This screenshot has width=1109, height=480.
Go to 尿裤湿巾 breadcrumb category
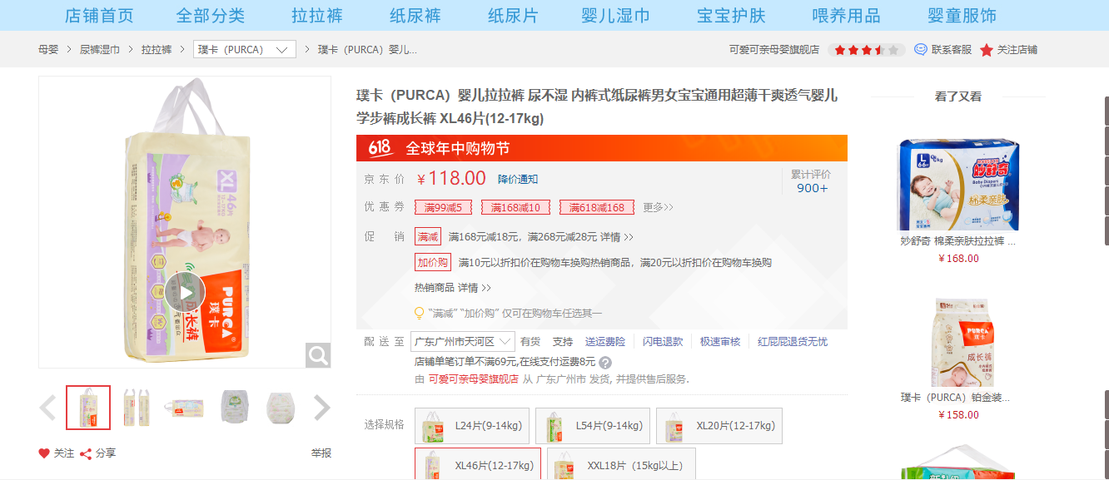coord(100,50)
